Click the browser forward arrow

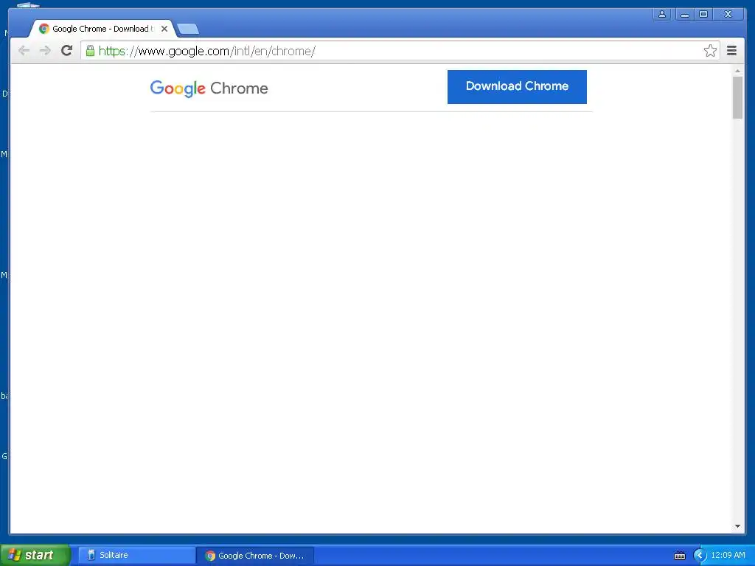[45, 51]
